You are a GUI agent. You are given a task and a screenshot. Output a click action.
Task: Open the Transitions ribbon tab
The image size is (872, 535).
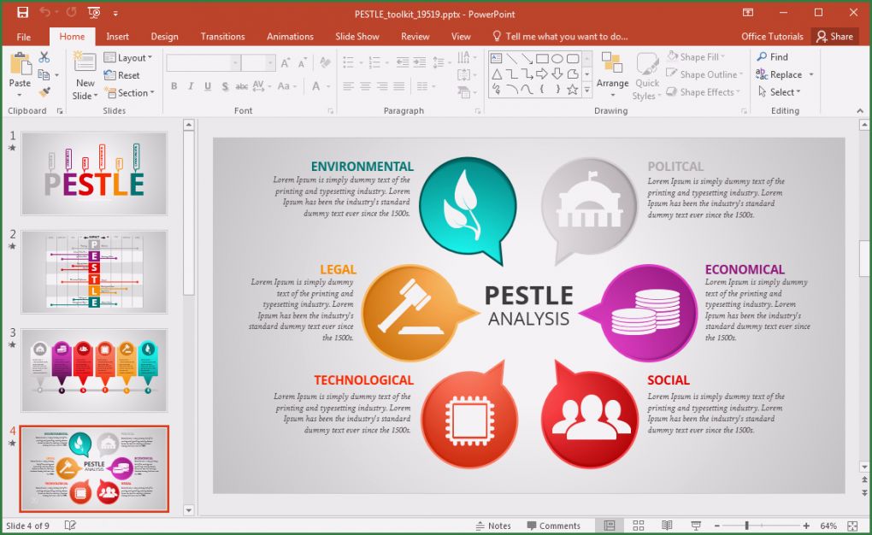click(222, 36)
